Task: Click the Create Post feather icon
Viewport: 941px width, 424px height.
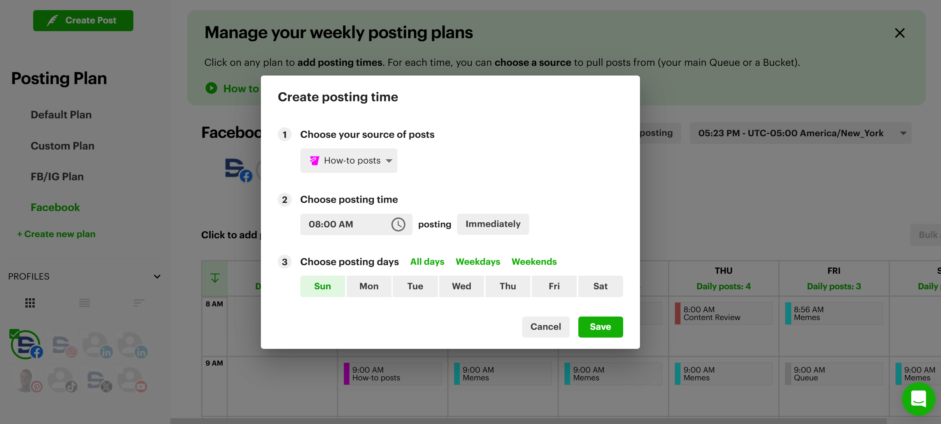Action: tap(53, 20)
